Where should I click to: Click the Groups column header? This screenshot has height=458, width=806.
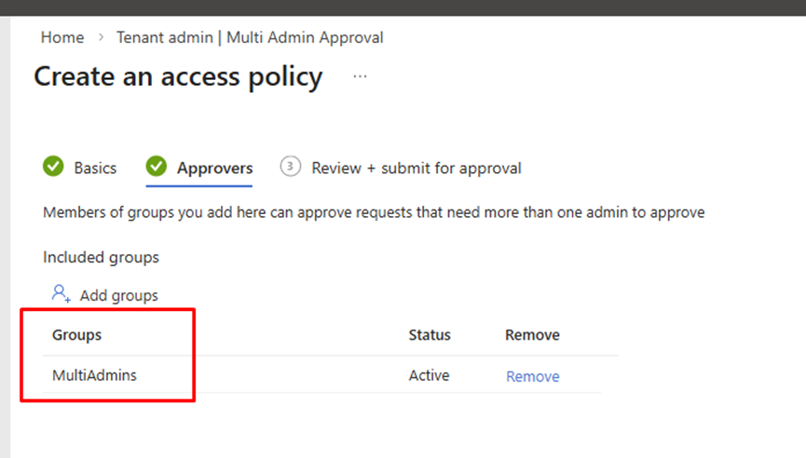coord(77,335)
